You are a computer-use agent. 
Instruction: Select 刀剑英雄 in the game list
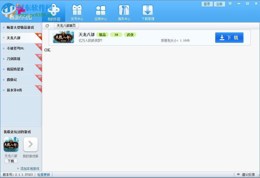coord(21,59)
